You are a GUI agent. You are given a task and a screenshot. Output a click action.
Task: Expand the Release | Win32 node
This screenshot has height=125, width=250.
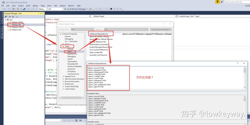[8, 27]
